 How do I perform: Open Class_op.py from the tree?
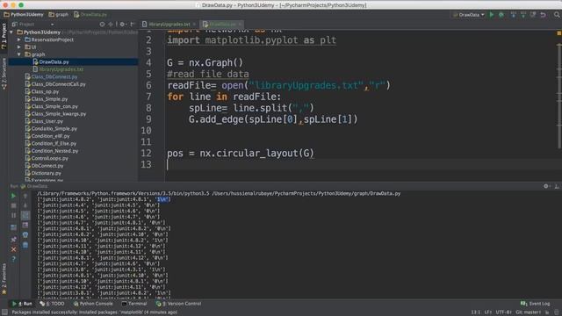(x=45, y=91)
